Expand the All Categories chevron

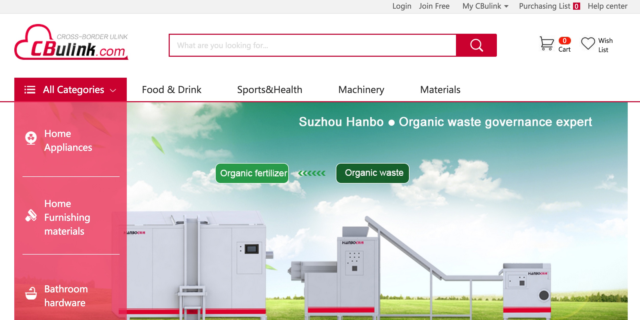point(113,90)
